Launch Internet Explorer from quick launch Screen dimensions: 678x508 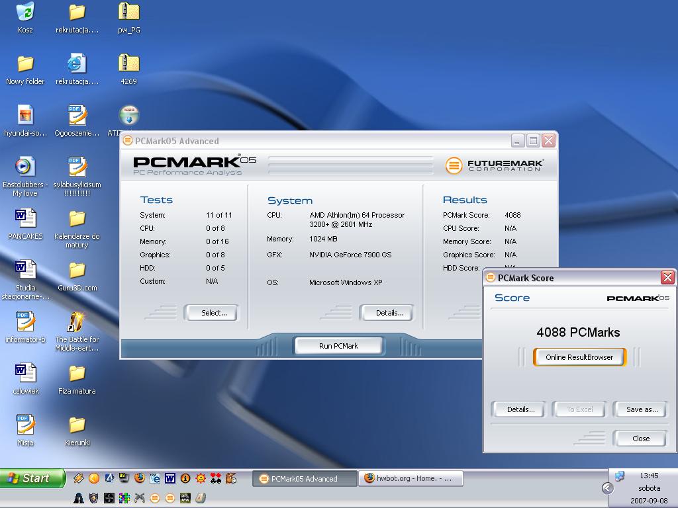tap(155, 478)
